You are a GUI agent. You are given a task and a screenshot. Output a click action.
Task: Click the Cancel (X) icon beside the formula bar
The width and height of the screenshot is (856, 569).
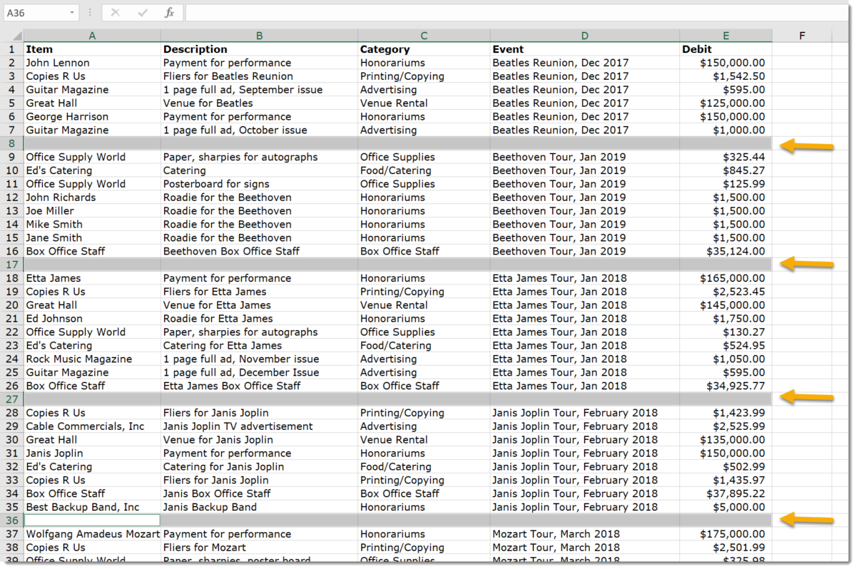(115, 12)
